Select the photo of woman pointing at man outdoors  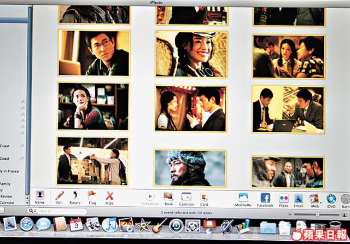92,161
